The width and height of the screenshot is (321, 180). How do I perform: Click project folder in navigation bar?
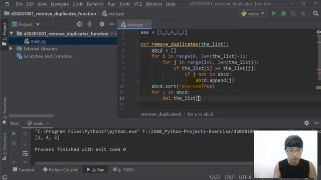click(x=50, y=13)
